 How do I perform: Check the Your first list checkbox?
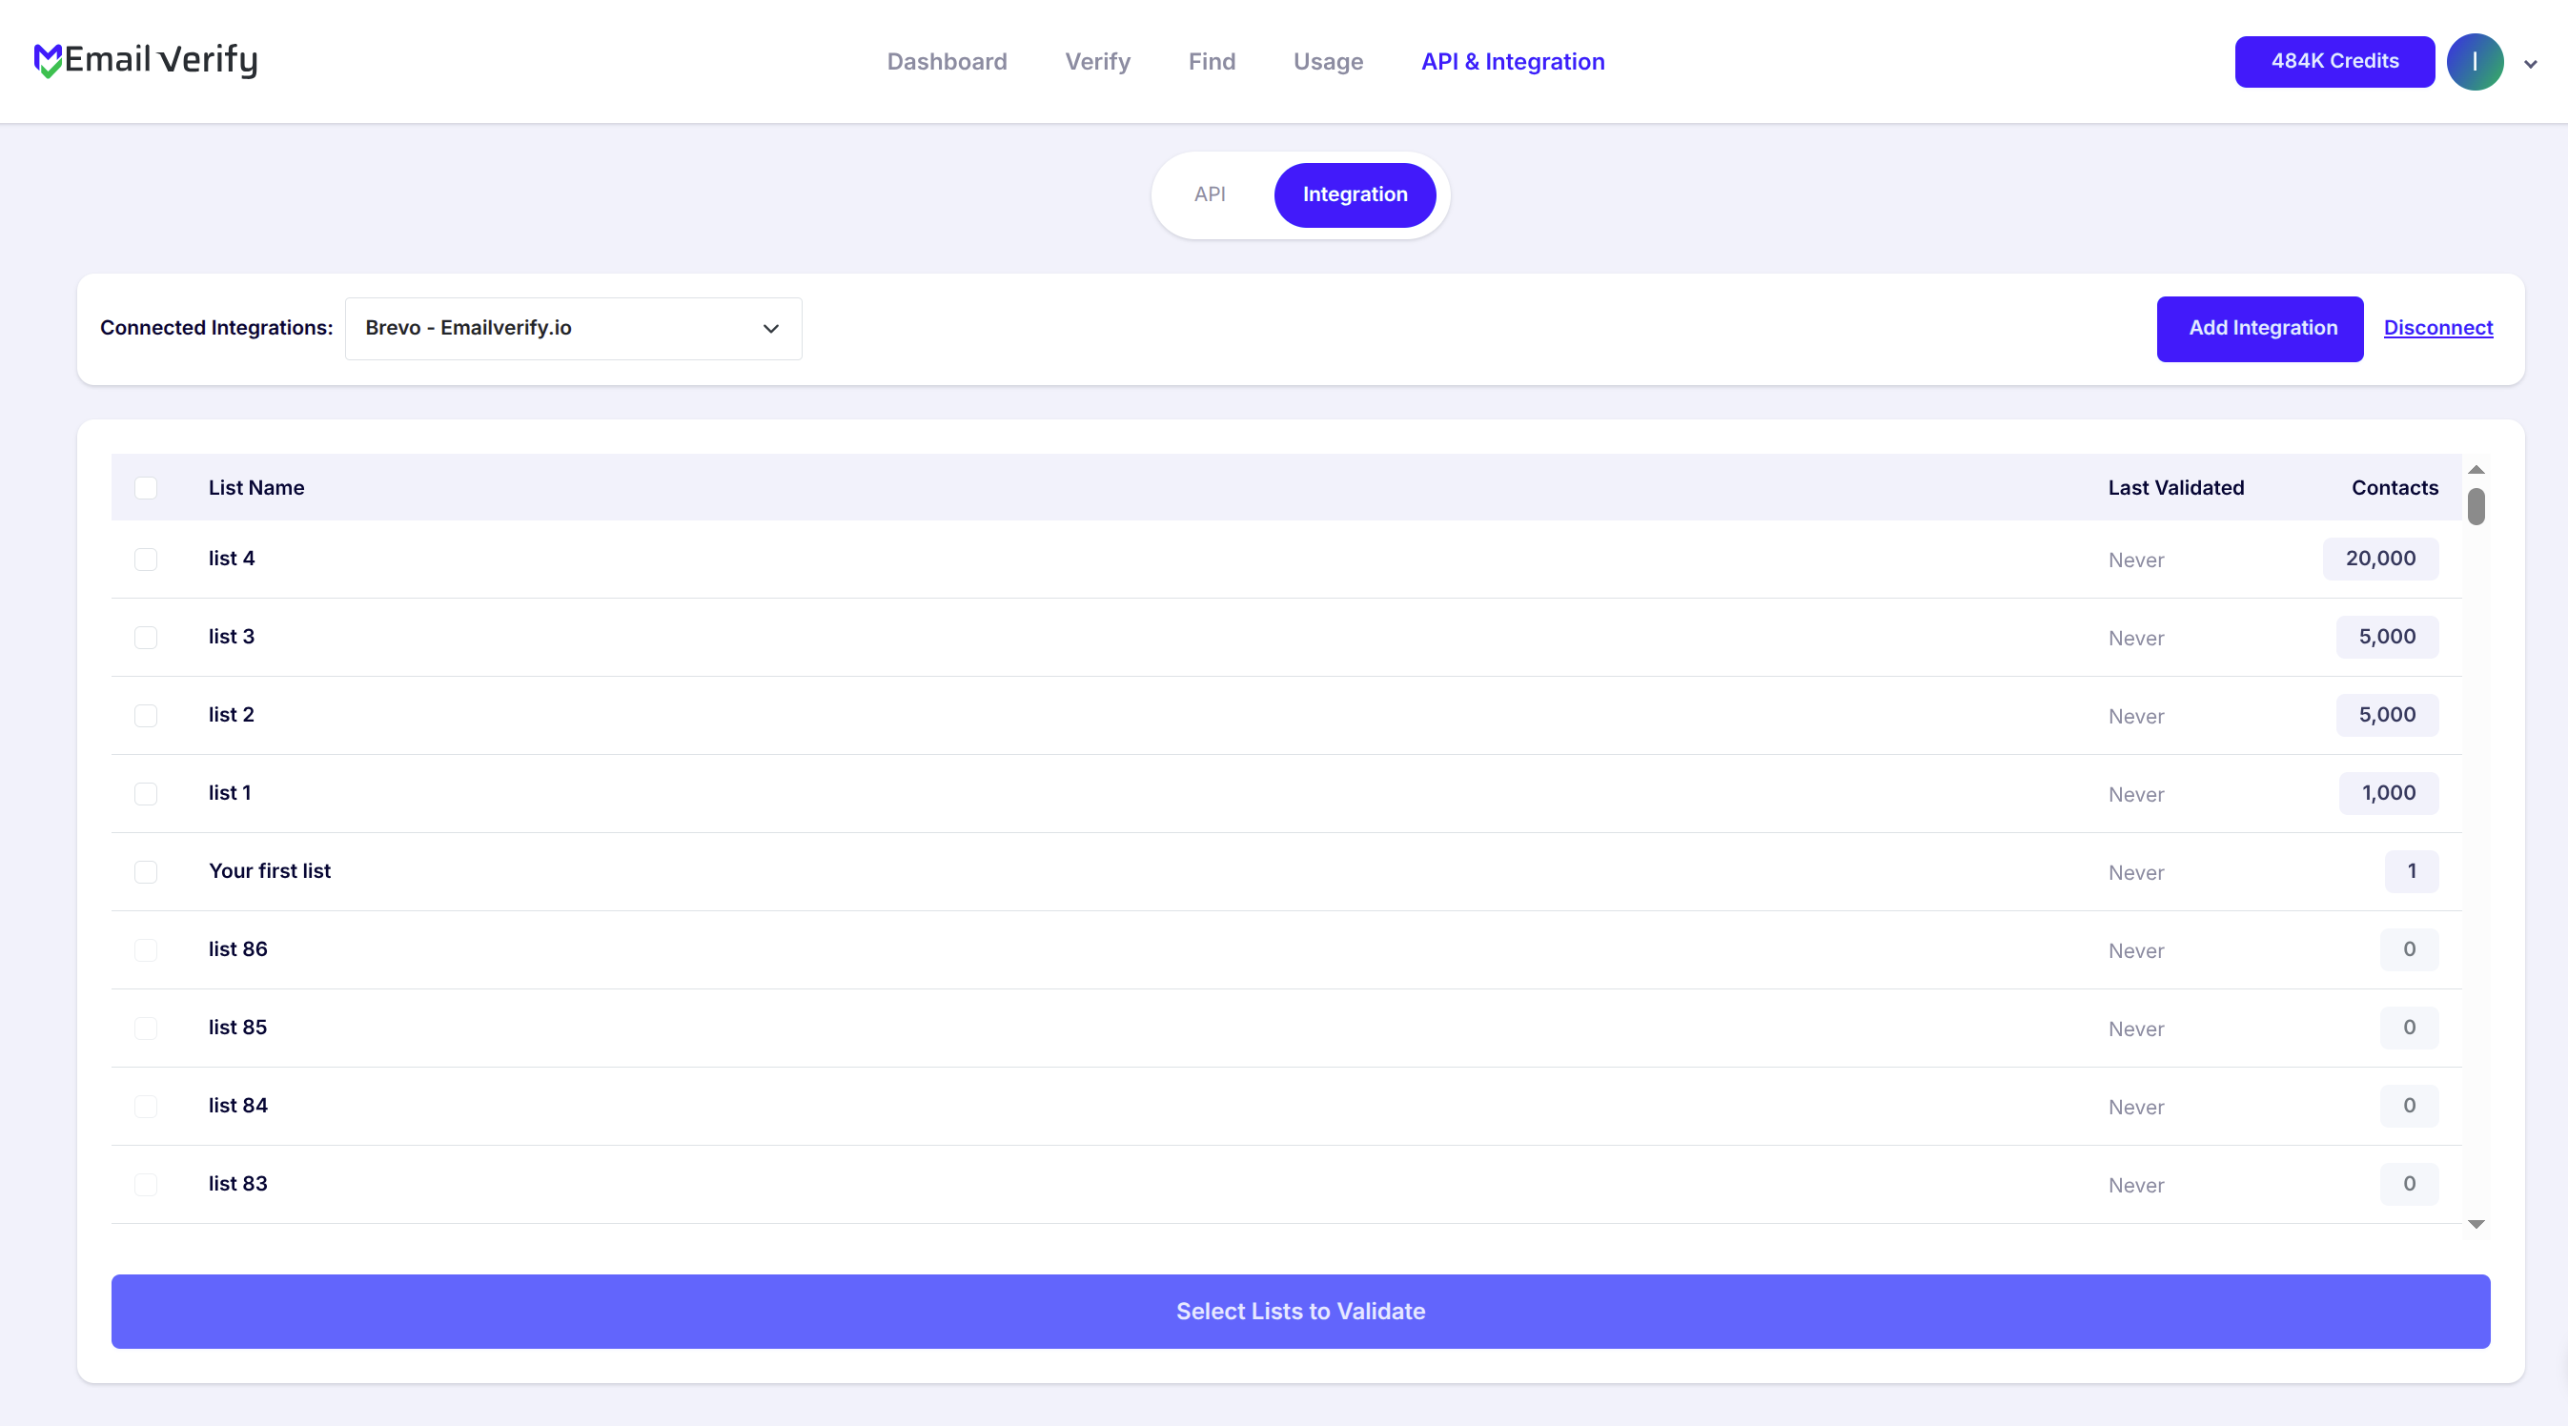[146, 872]
